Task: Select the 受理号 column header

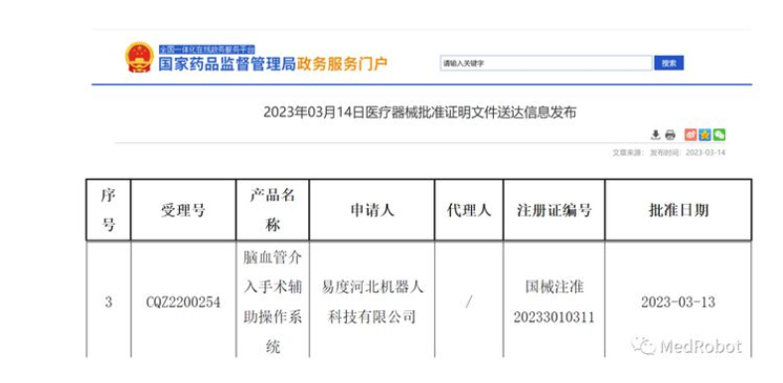Action: point(183,211)
